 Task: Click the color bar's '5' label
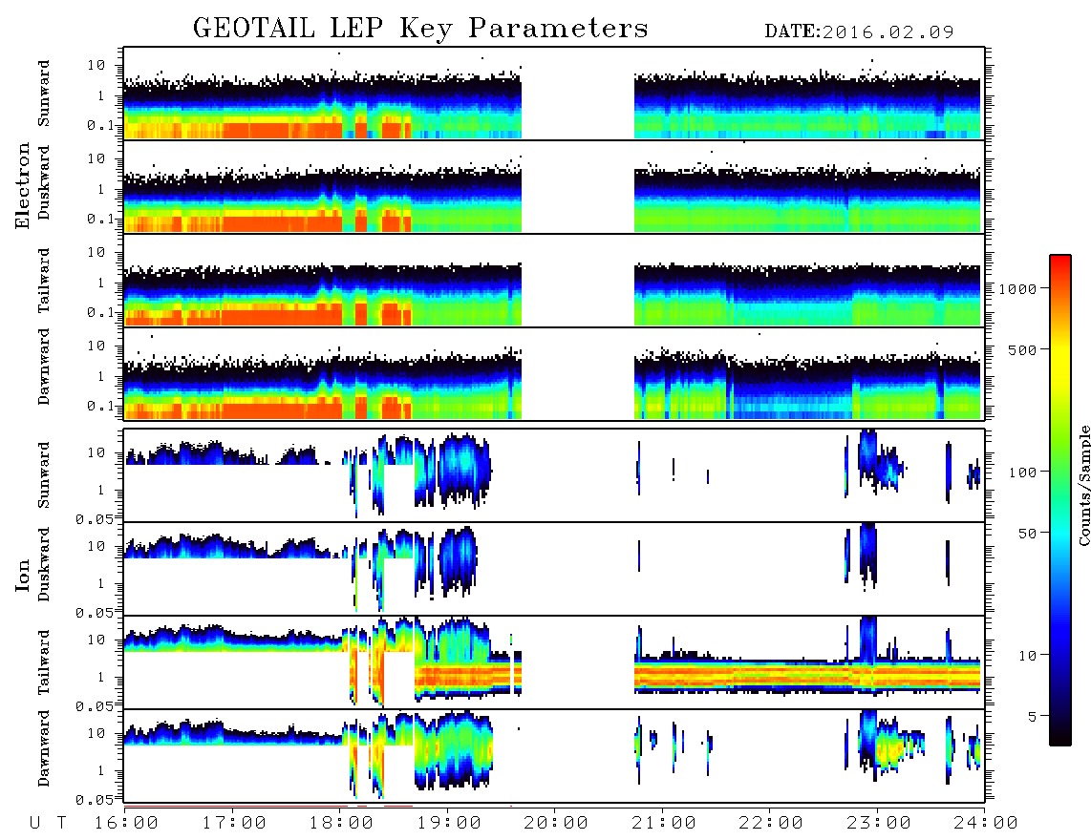(x=1033, y=717)
